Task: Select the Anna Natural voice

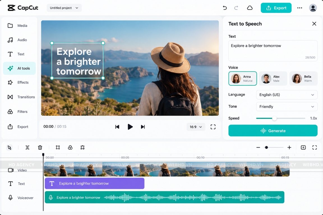Action: coord(243,78)
